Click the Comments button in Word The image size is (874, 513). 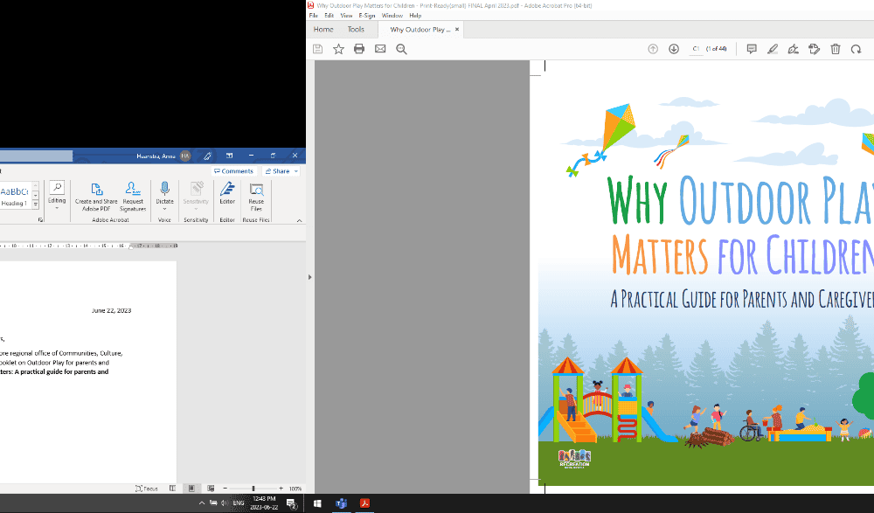[233, 171]
